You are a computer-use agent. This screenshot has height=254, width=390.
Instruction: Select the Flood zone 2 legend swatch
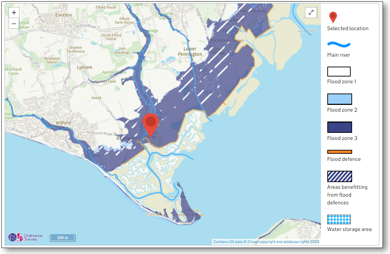coord(339,99)
